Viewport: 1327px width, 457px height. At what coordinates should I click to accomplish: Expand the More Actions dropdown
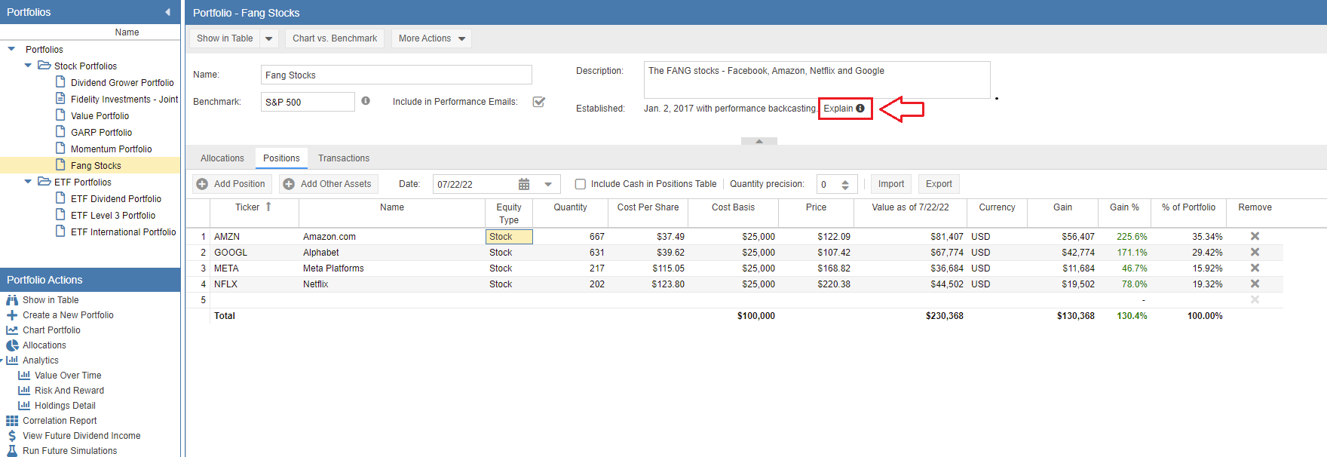click(432, 38)
